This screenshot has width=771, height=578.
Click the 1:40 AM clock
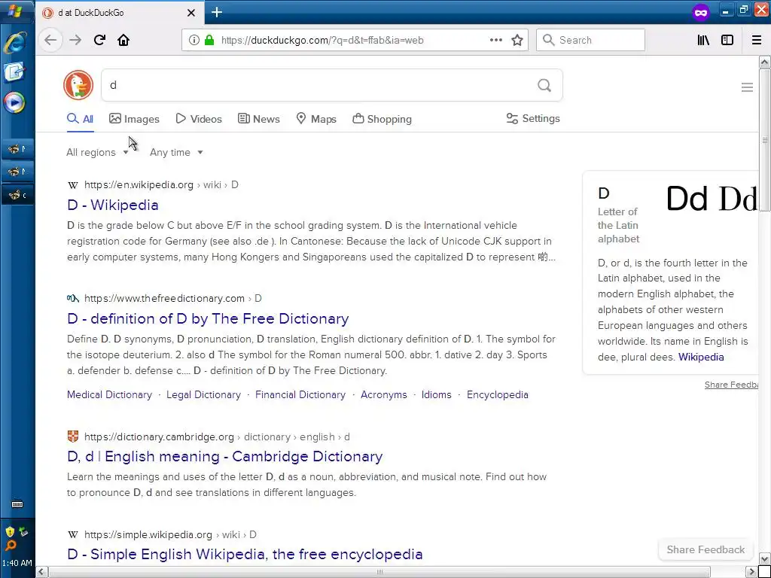(x=17, y=563)
